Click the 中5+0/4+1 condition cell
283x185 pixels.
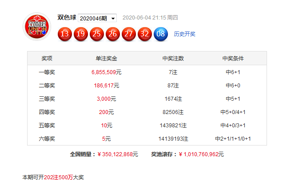(233, 112)
